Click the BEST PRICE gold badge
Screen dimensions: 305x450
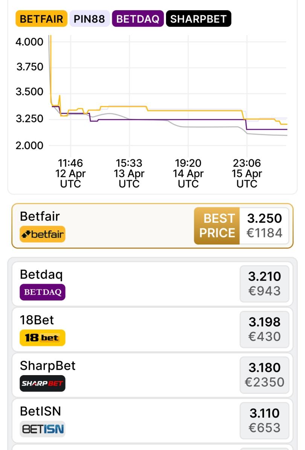tap(217, 226)
